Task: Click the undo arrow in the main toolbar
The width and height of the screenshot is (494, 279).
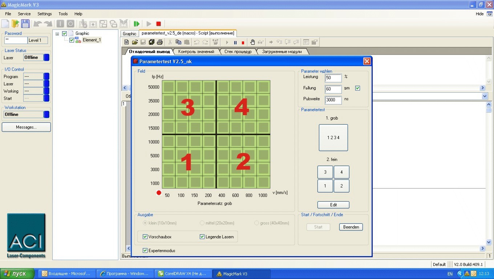Action: (37, 24)
